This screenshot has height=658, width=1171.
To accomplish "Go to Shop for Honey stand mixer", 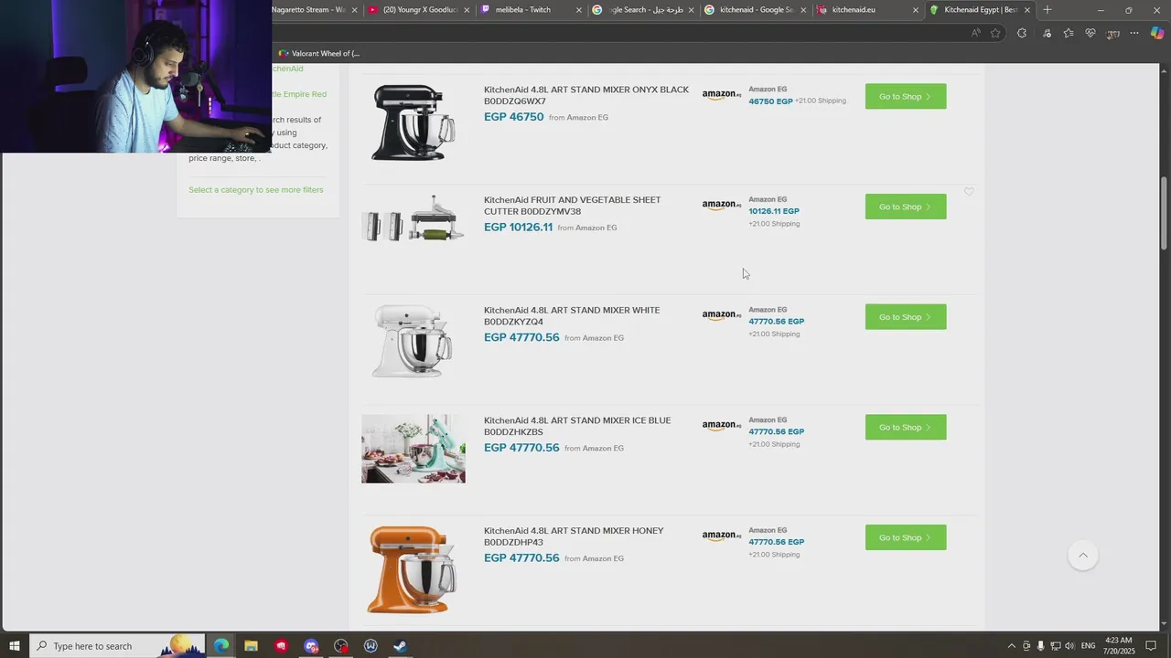I will tap(906, 537).
